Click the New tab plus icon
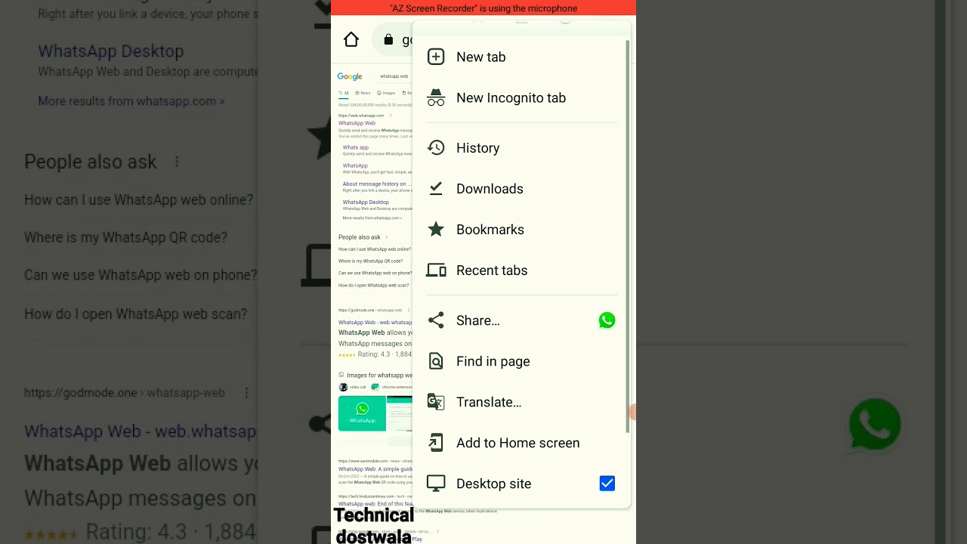 coord(436,57)
